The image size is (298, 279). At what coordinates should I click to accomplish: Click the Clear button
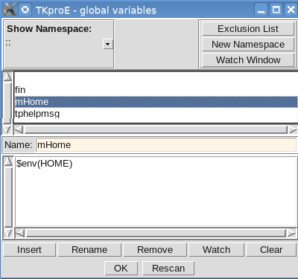tap(271, 250)
